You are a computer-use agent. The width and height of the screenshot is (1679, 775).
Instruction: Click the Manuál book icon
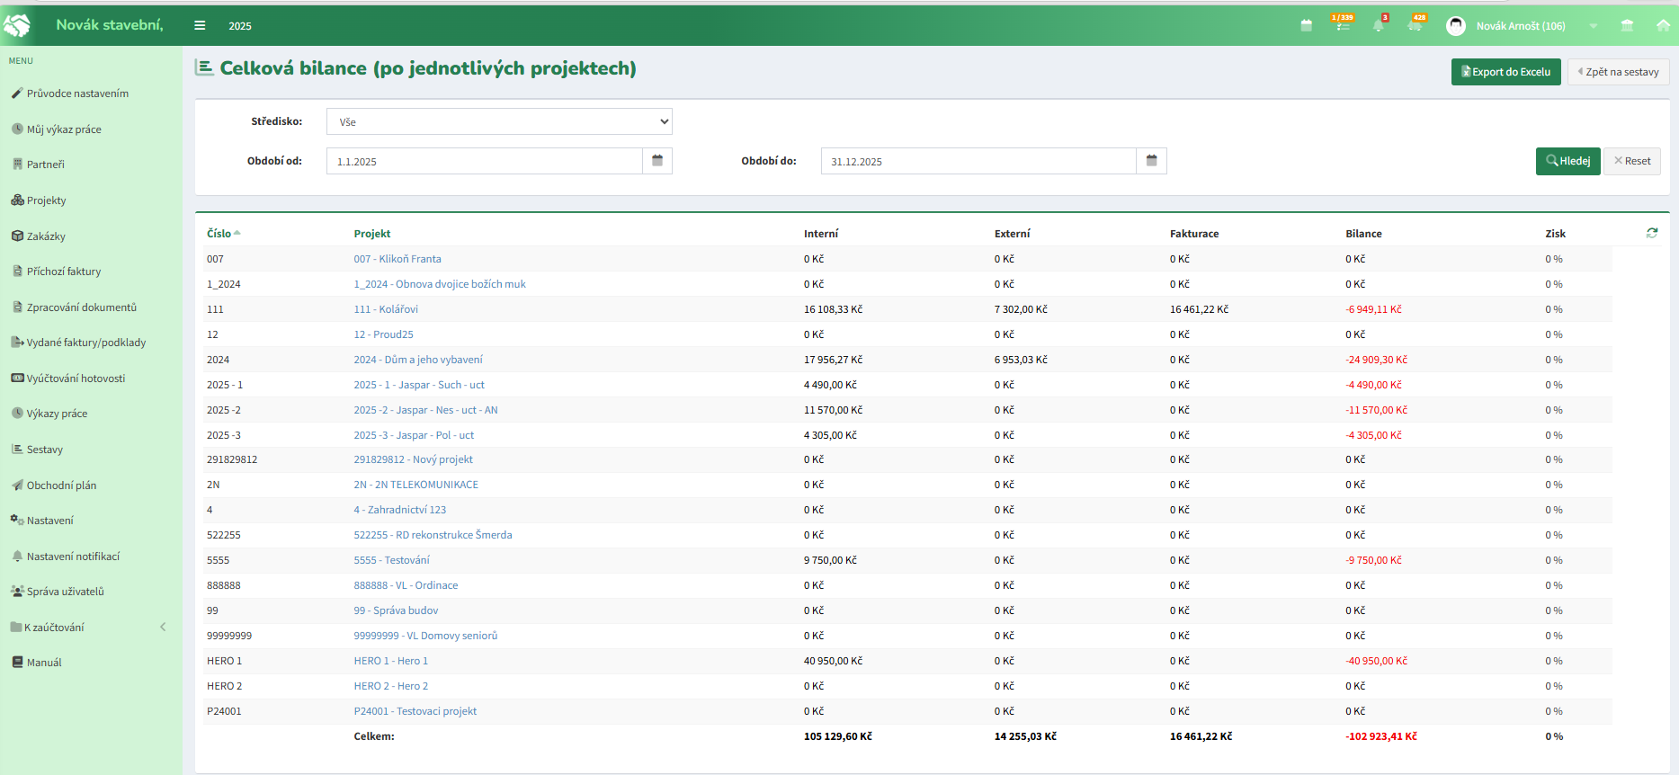click(17, 662)
